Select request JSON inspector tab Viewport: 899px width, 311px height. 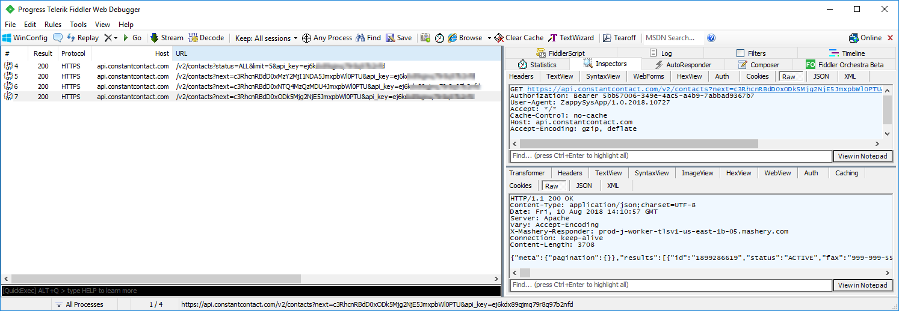821,76
